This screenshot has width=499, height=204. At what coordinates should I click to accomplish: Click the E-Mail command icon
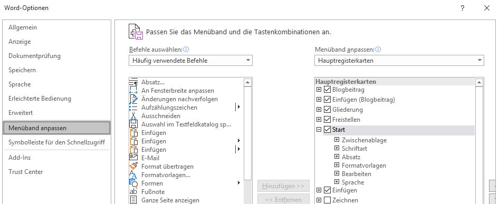(x=133, y=158)
